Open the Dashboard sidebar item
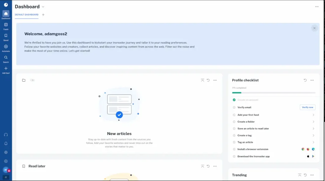Screen dimensions: 325x181 tap(6, 15)
